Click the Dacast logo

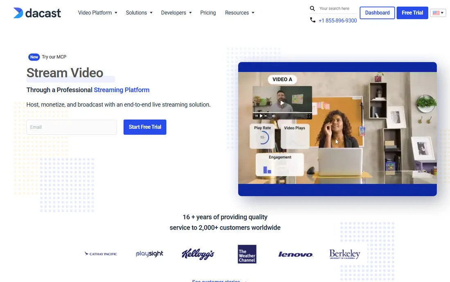[37, 13]
